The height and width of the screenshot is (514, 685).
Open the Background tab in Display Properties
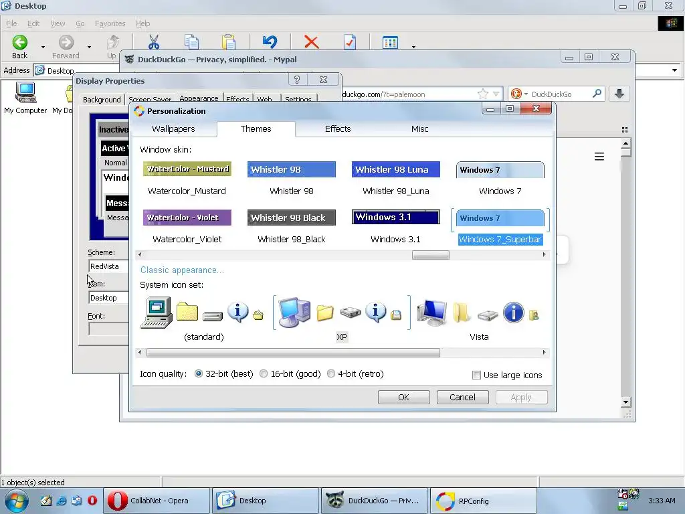(x=102, y=99)
